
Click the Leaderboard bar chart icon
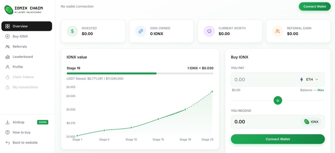8,57
